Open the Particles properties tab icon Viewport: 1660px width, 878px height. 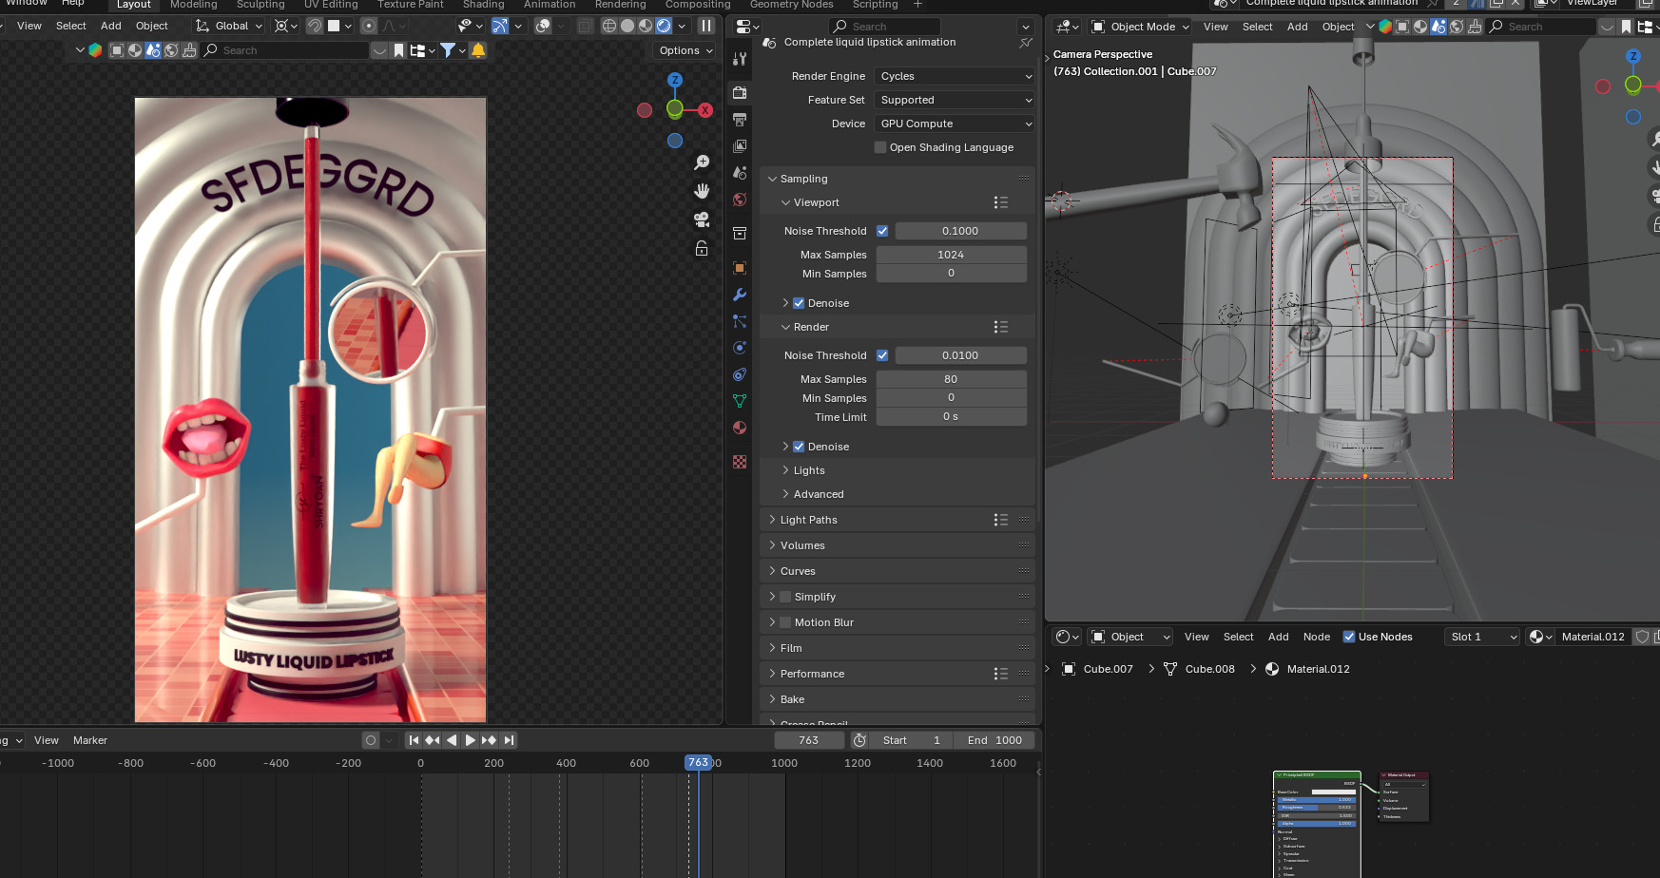click(x=740, y=321)
